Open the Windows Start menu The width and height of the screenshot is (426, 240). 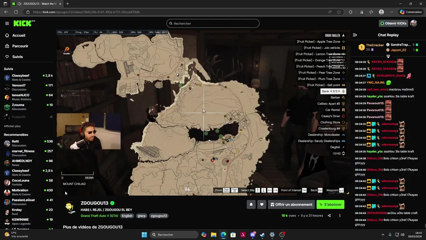point(144,235)
